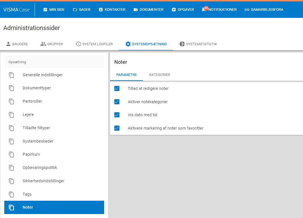Open Opbevaringspolitik settings
This screenshot has width=303, height=218.
(x=54, y=168)
